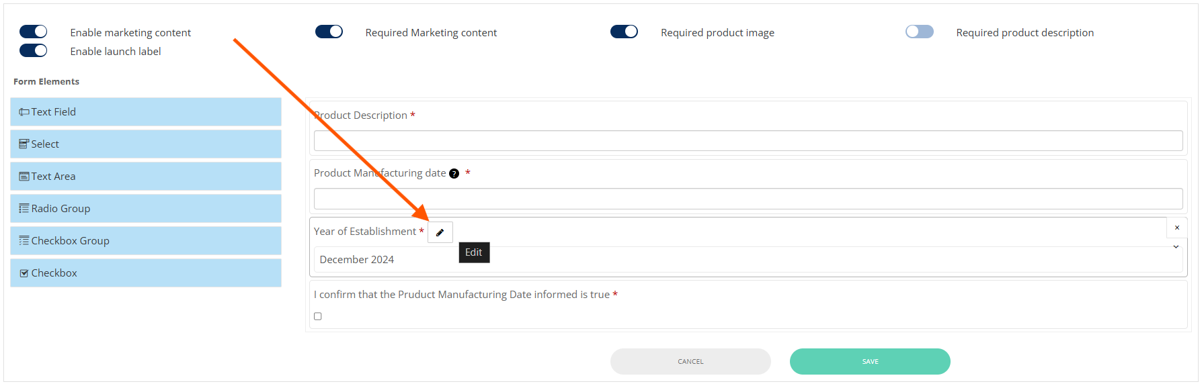Click into the Product Description input field
1204x386 pixels.
(x=748, y=141)
